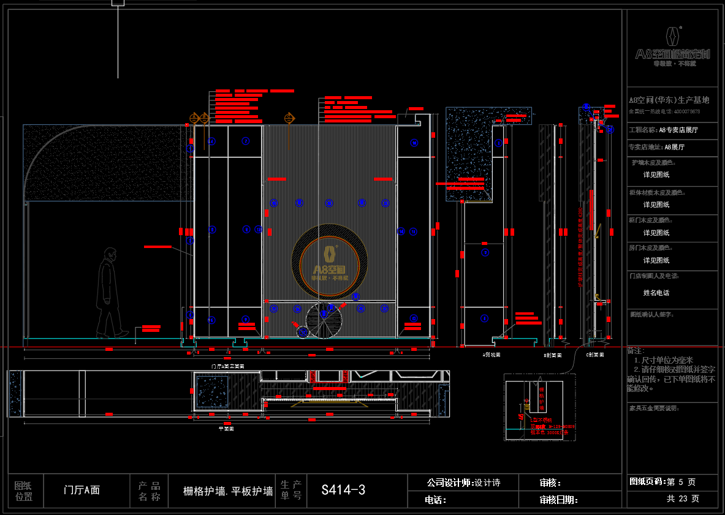Screen dimensions: 725x515
Task: Click the vertical red '栅格护墙' label in detail view
Action: pyautogui.click(x=541, y=399)
